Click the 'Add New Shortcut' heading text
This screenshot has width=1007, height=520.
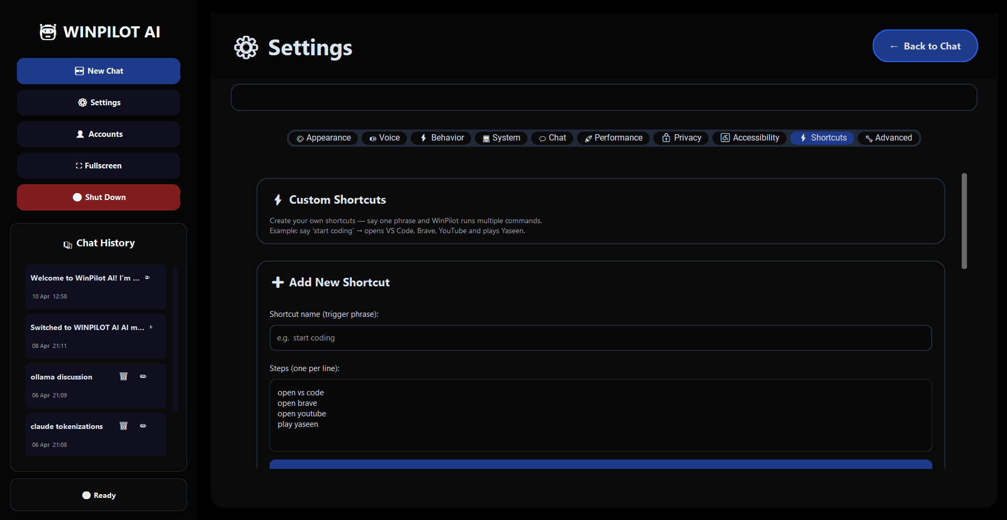pyautogui.click(x=340, y=283)
